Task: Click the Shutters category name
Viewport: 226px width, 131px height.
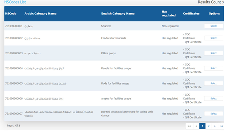Action: point(106,26)
